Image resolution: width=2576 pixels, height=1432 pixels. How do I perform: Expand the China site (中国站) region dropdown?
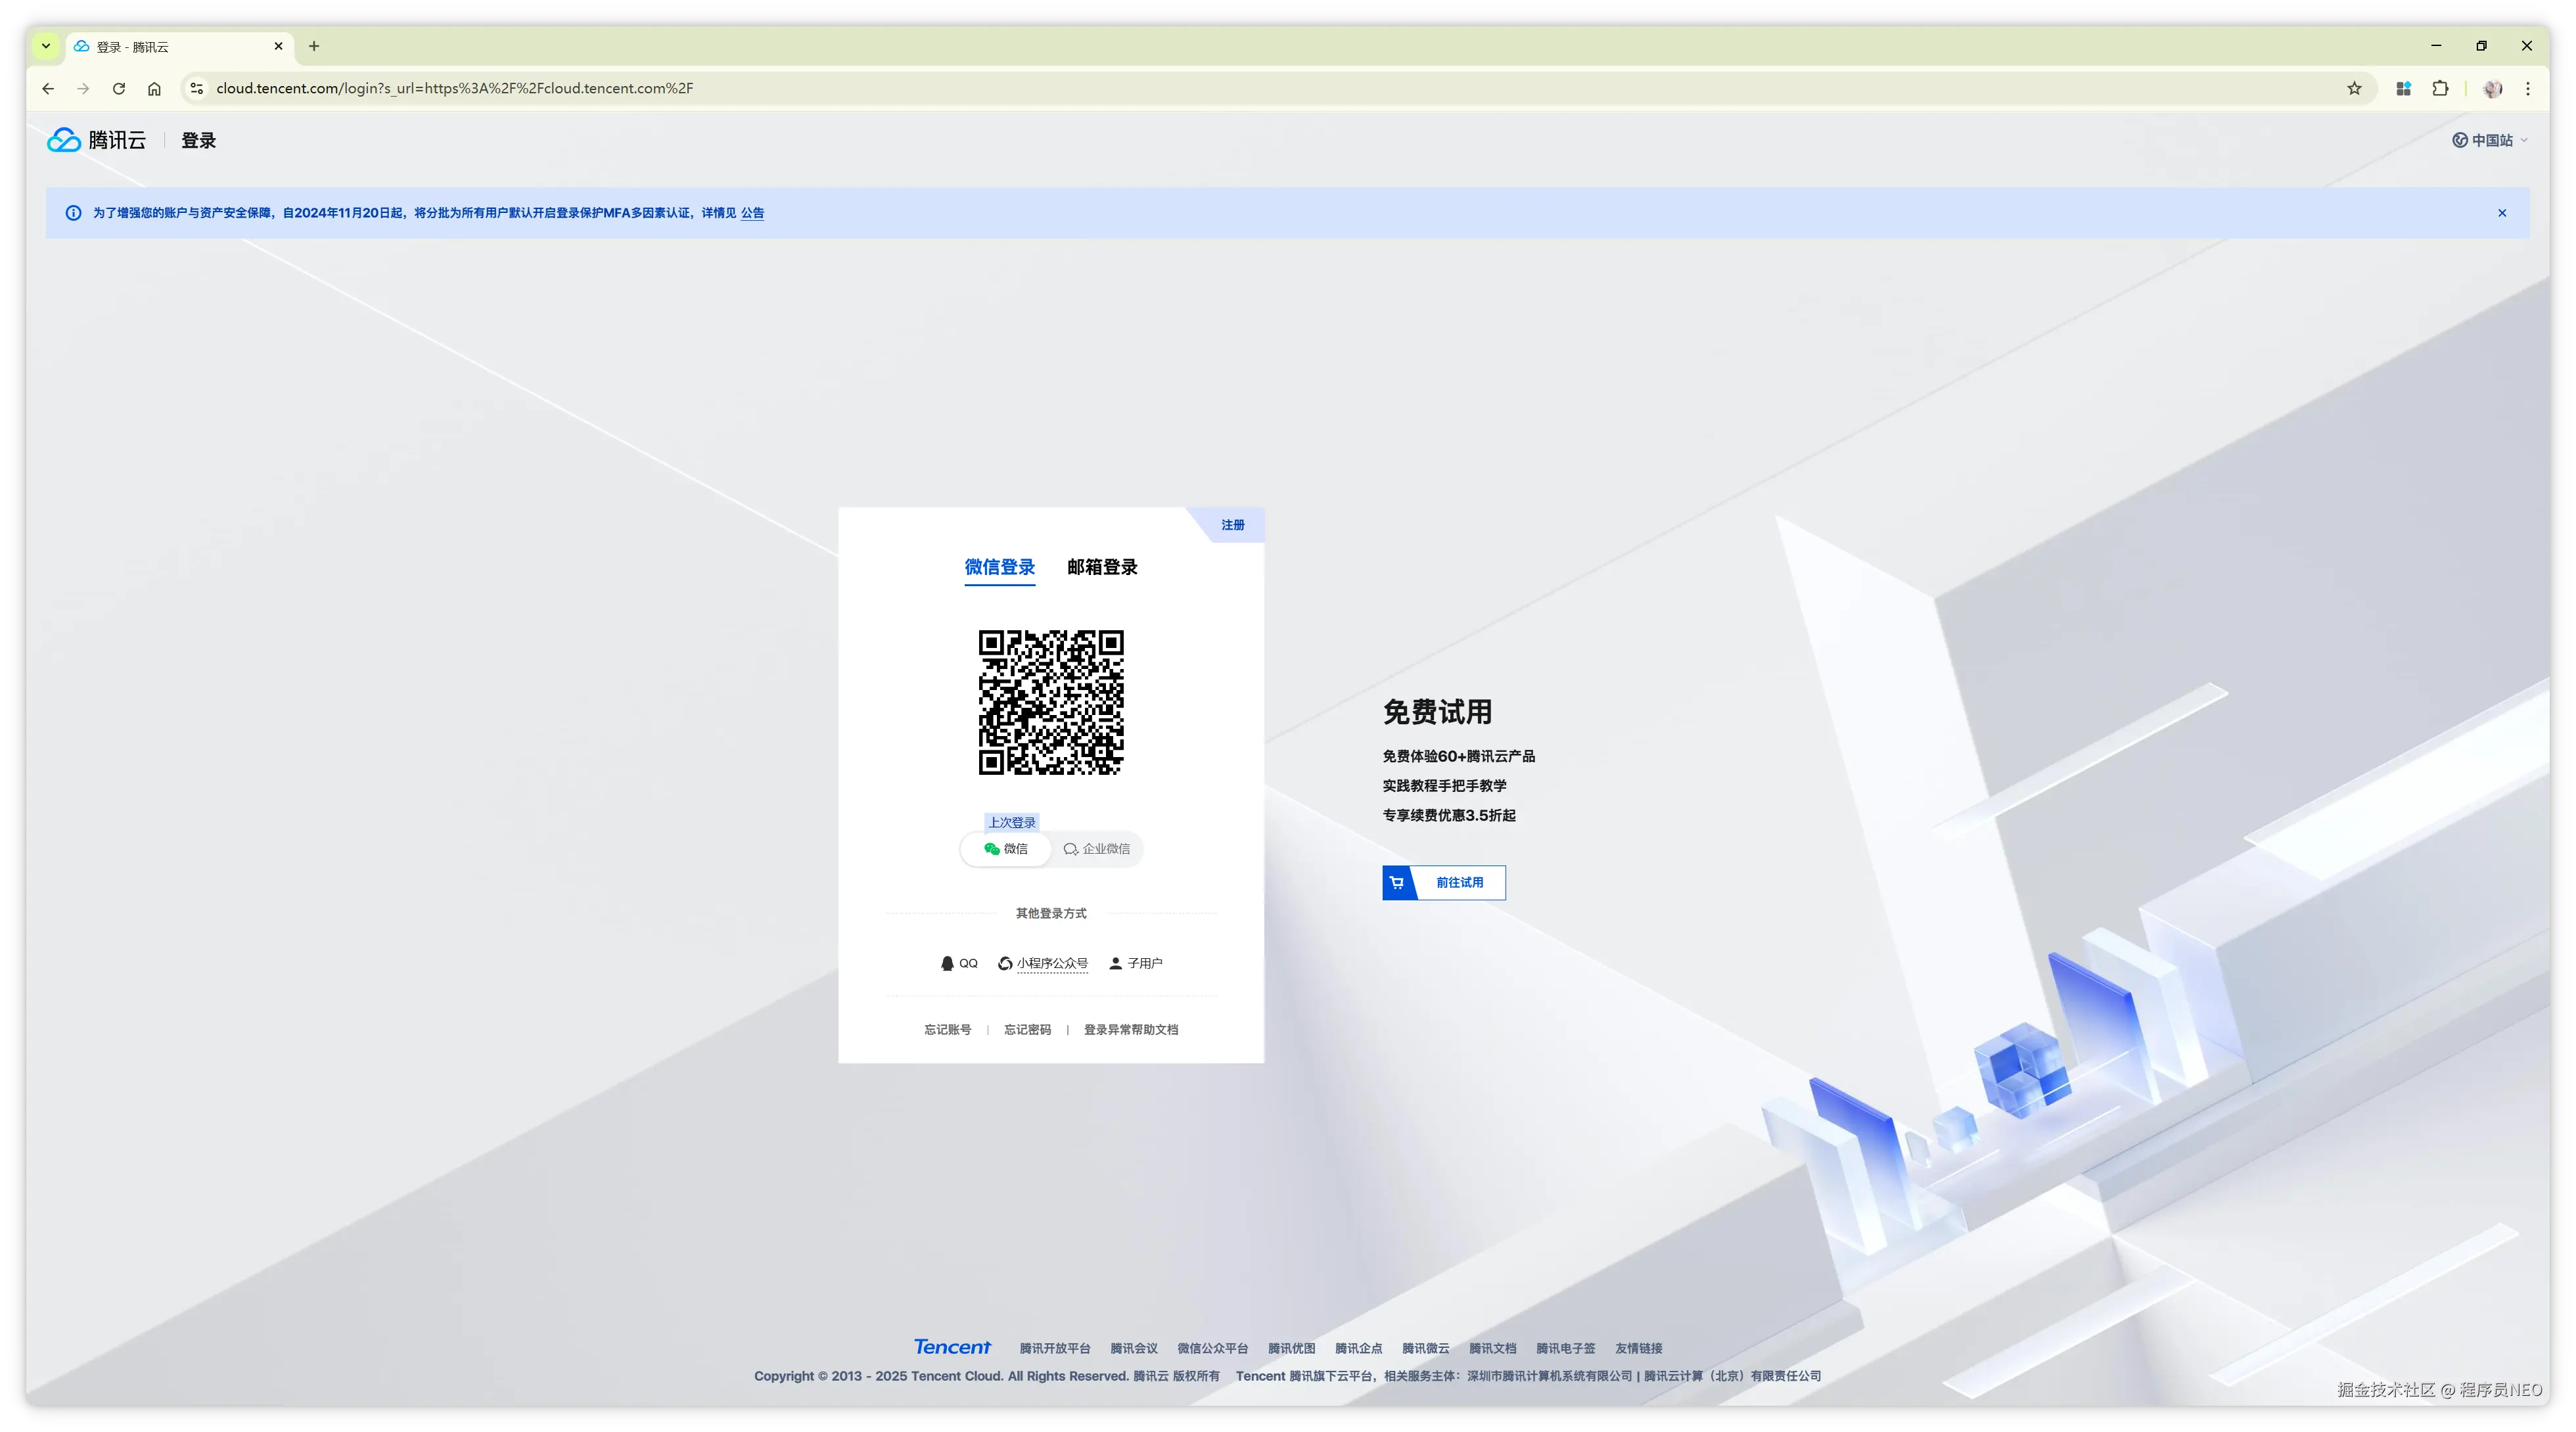click(x=2490, y=140)
